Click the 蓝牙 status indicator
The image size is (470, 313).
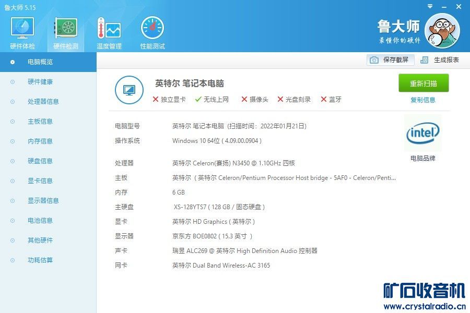pyautogui.click(x=331, y=100)
